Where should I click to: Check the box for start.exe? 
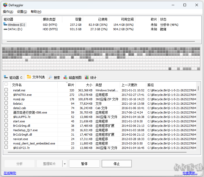pyautogui.click(x=6, y=121)
